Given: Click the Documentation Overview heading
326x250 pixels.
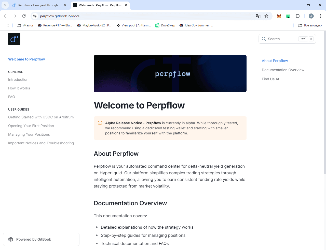Looking at the screenshot, I should [130, 203].
